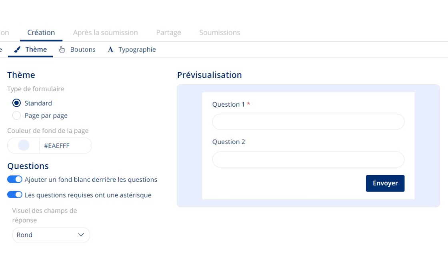Open the Après la soumission tab
Screen dimensions: 448x255
point(106,32)
